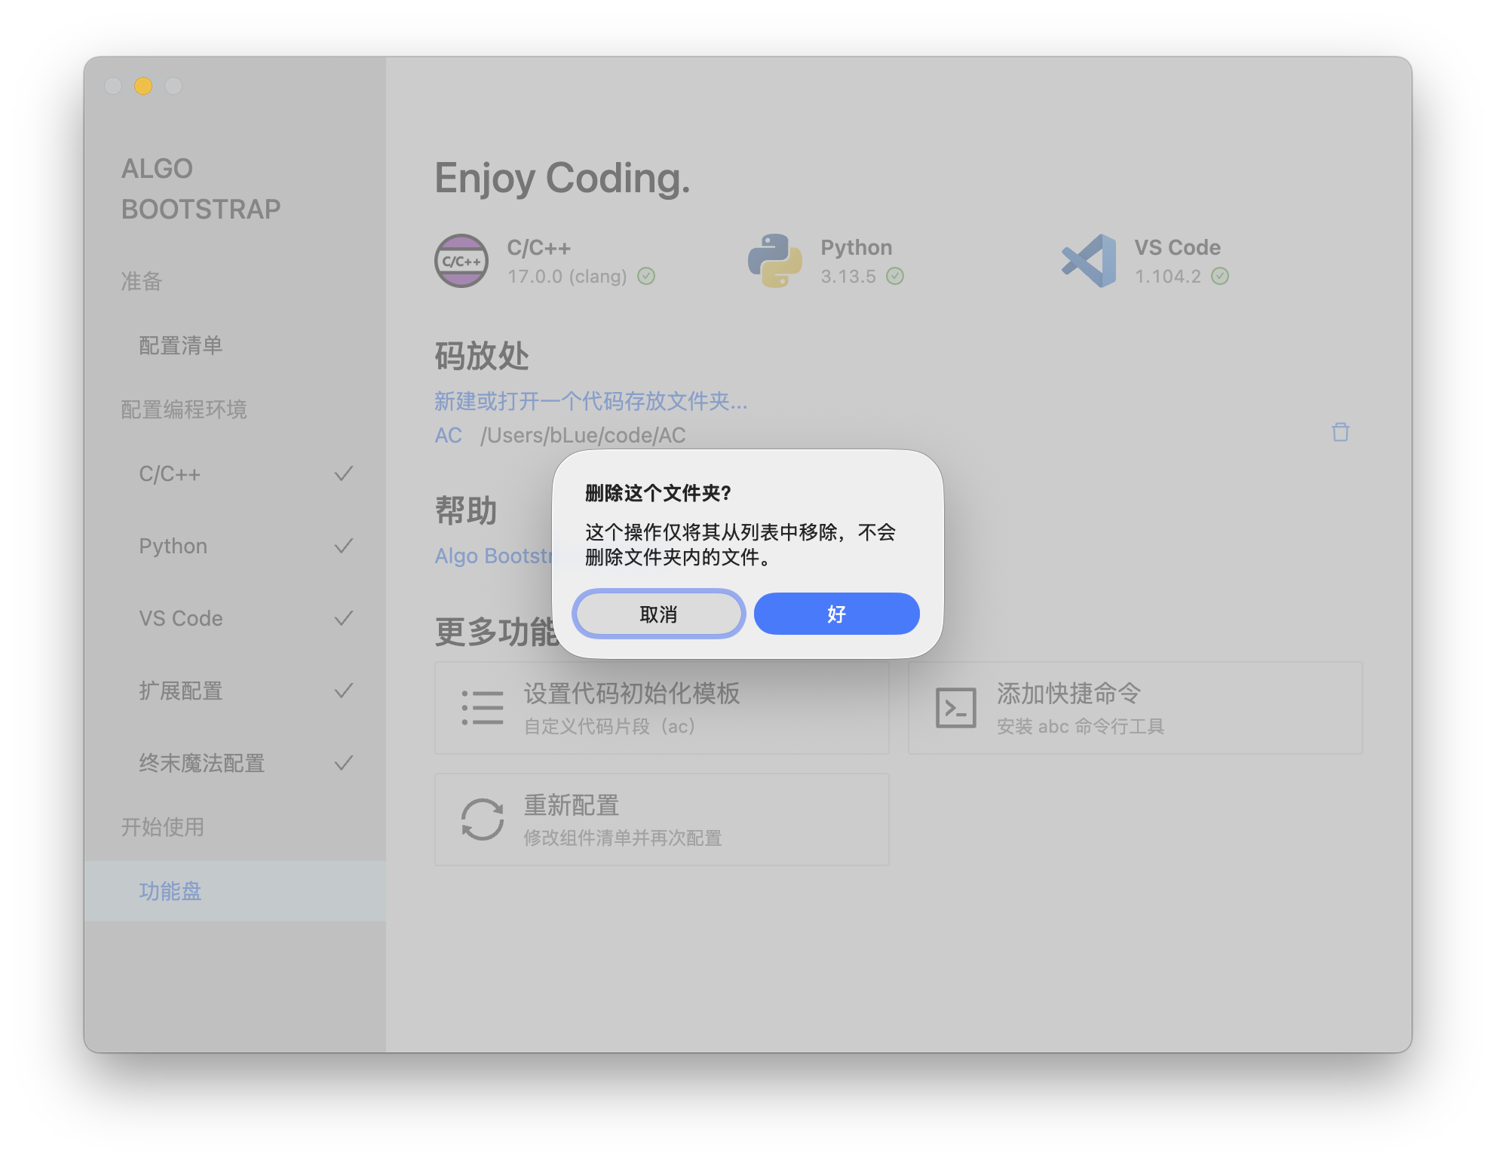Viewport: 1496px width, 1164px height.
Task: Click green check beside 17.0.0 (clang)
Action: click(x=646, y=277)
